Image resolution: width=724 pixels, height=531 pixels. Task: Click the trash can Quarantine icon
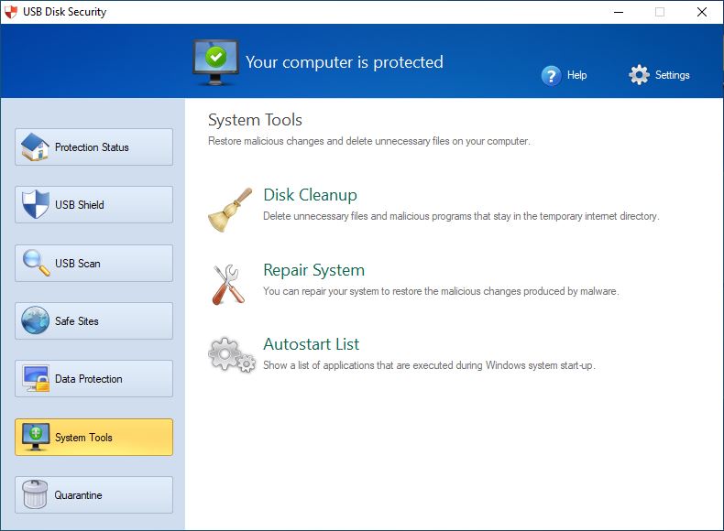click(35, 494)
